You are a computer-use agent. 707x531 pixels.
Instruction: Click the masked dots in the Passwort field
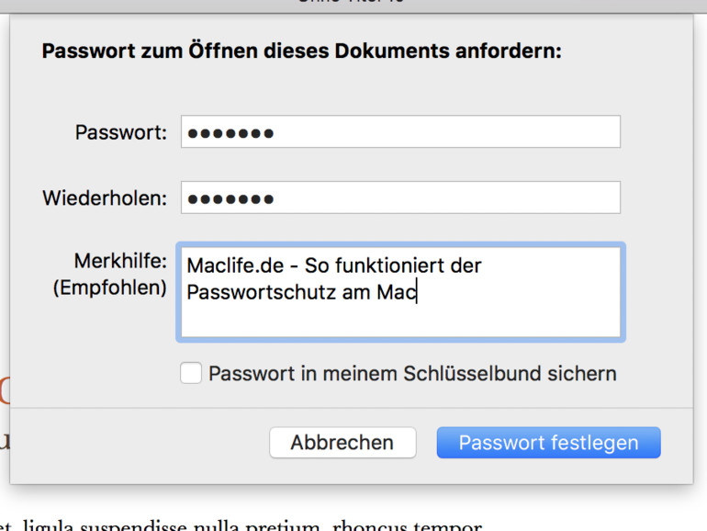[230, 133]
